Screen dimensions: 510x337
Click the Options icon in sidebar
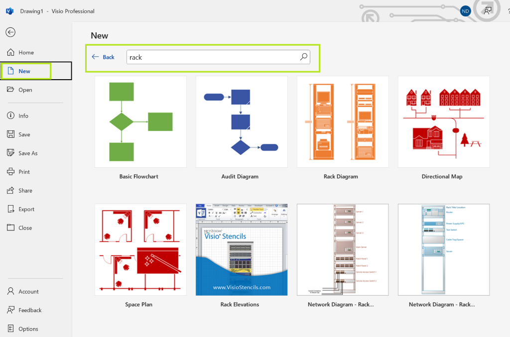click(11, 329)
